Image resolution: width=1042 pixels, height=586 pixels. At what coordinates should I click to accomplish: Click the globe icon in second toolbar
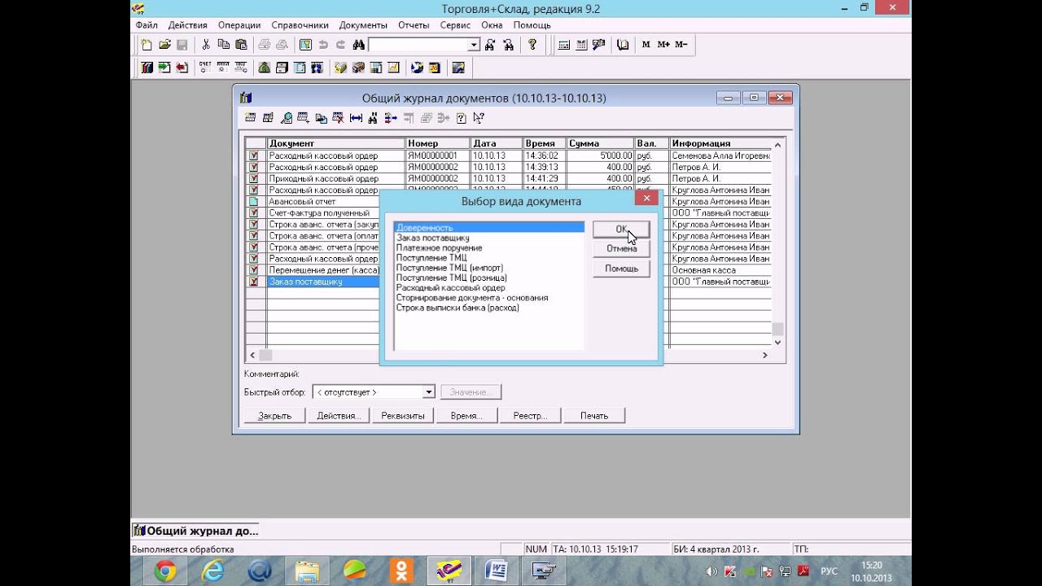[417, 68]
